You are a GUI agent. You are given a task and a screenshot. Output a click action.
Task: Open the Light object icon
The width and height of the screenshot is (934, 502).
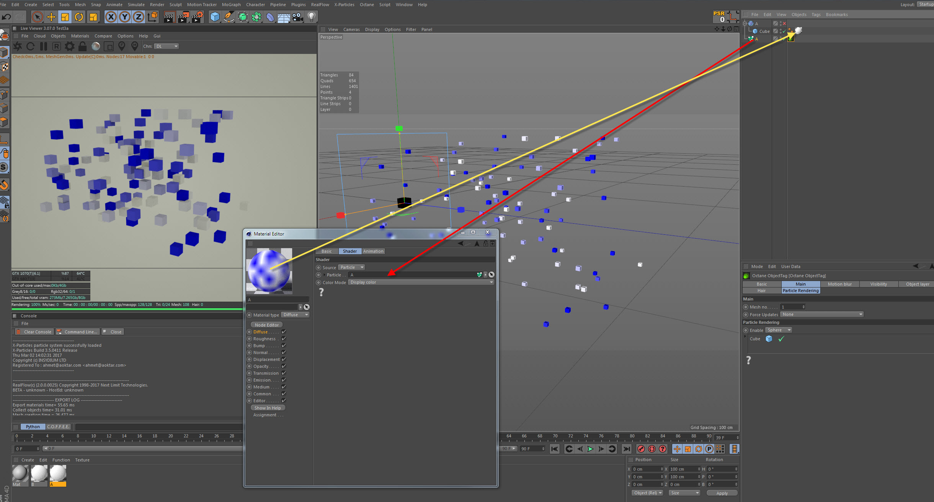312,17
